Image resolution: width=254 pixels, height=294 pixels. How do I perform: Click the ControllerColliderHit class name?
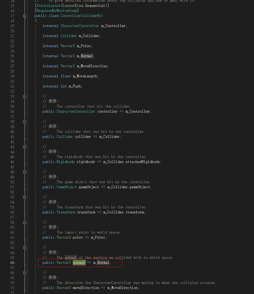82,16
